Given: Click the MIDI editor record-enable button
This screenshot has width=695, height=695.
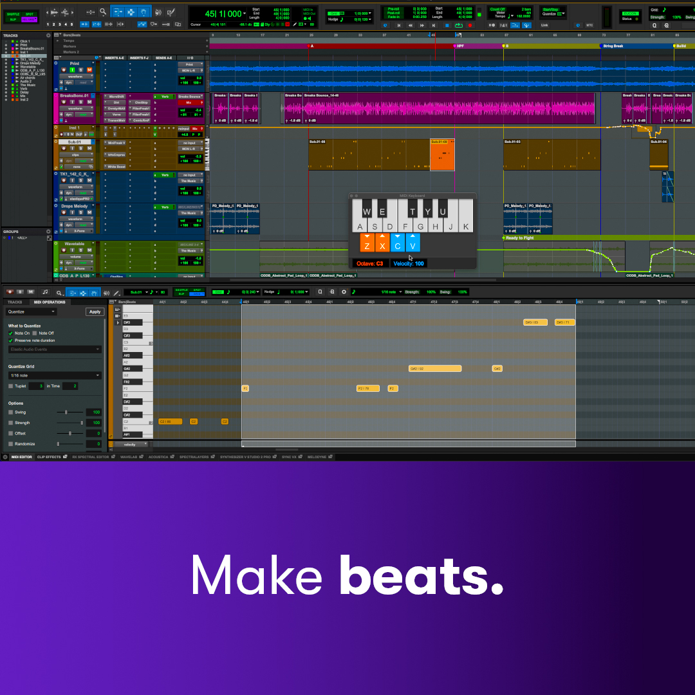Looking at the screenshot, I should (10, 292).
